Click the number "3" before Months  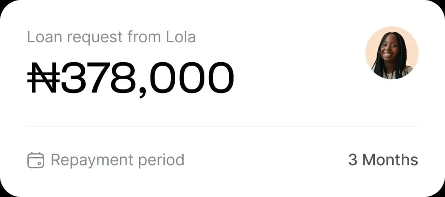pos(352,160)
